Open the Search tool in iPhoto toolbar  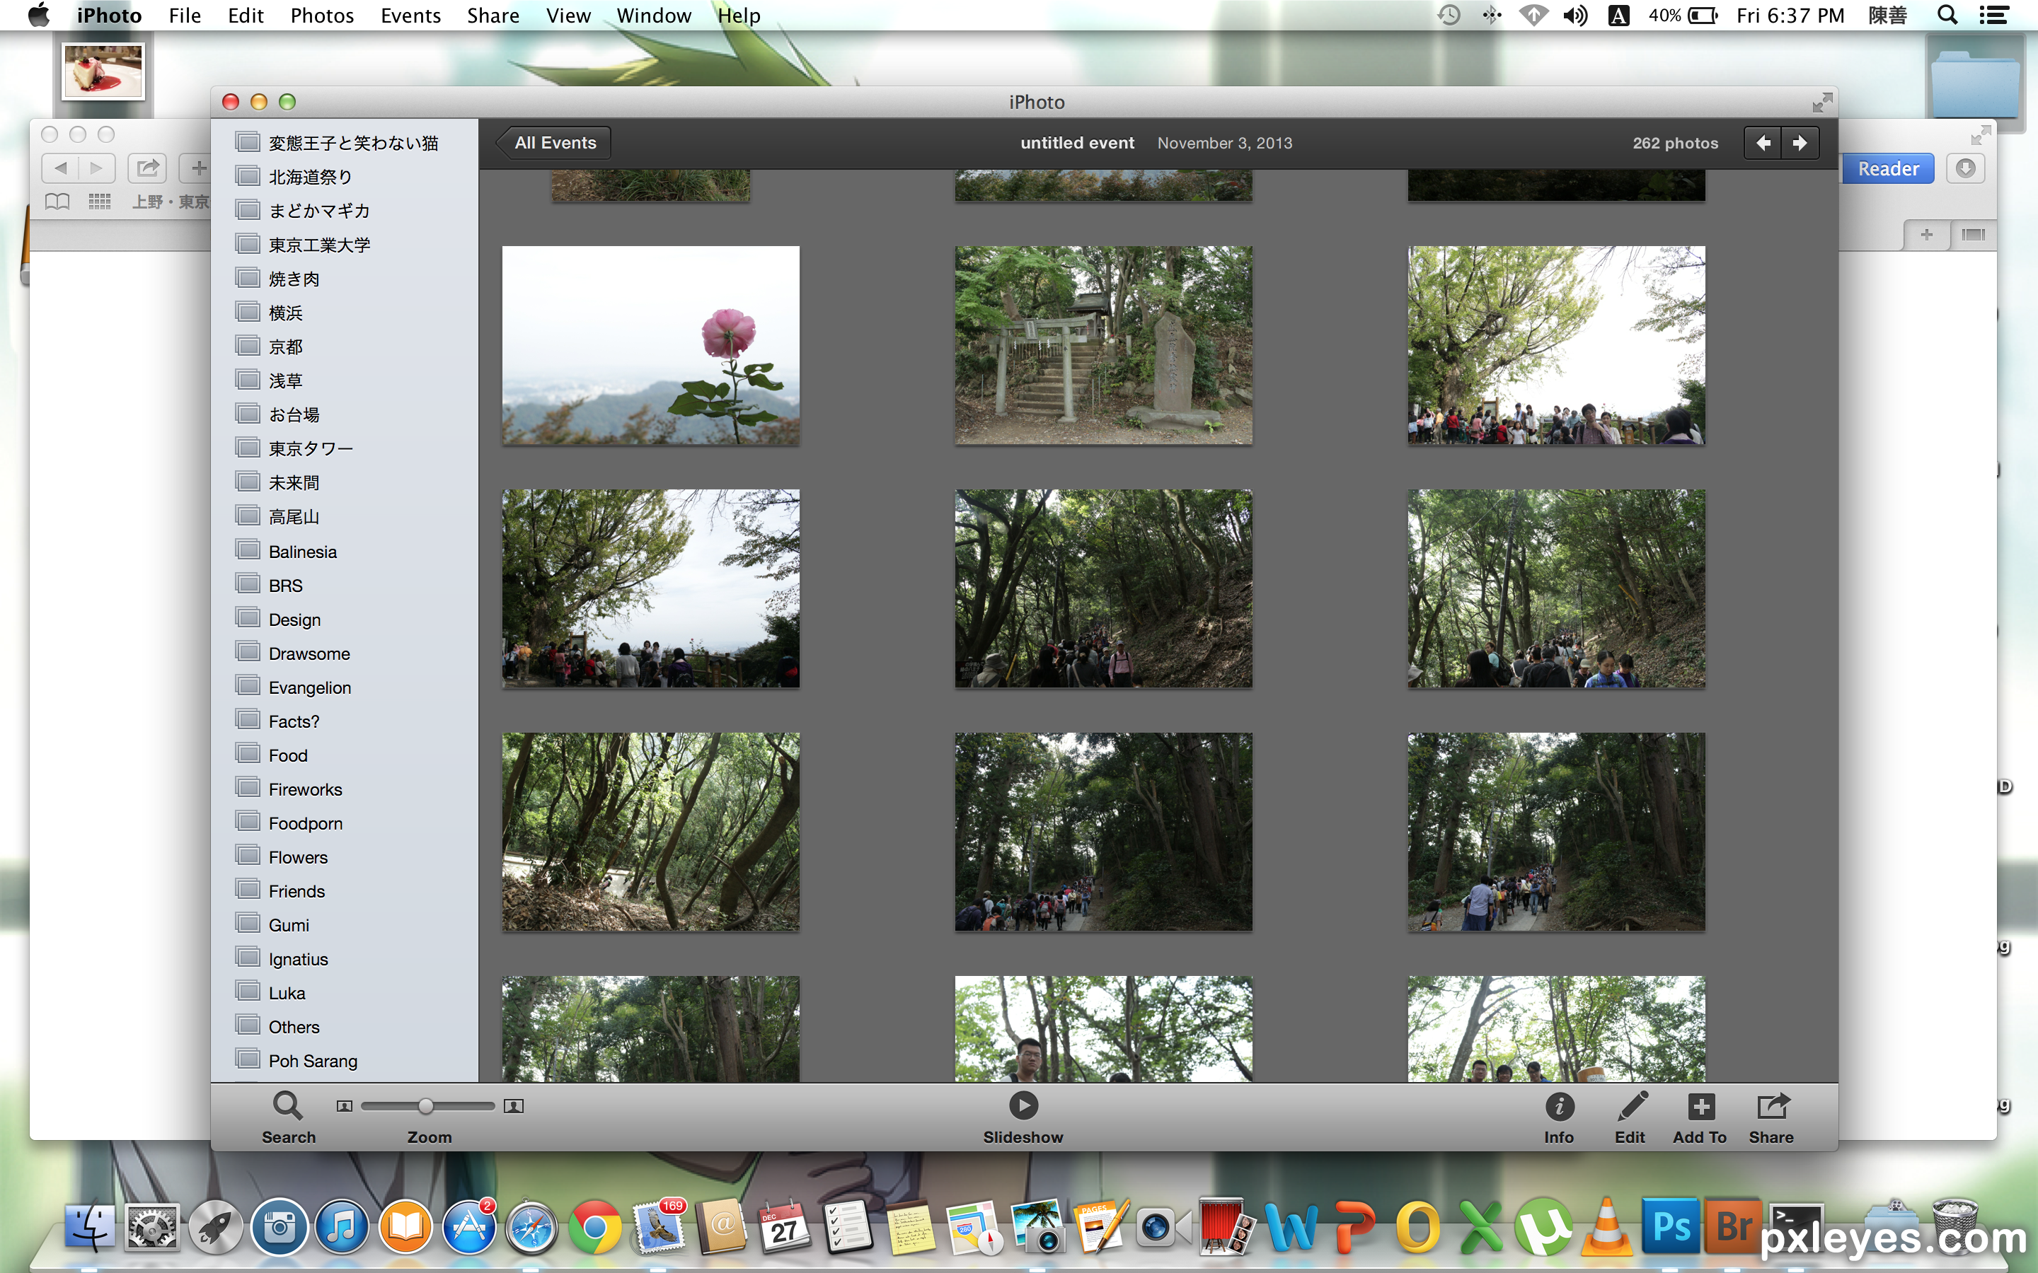coord(288,1118)
